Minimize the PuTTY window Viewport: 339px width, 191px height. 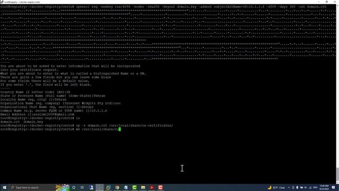[x=319, y=2]
